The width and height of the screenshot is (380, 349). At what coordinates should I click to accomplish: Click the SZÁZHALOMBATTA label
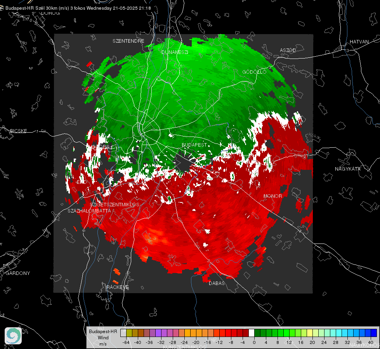tap(89, 211)
